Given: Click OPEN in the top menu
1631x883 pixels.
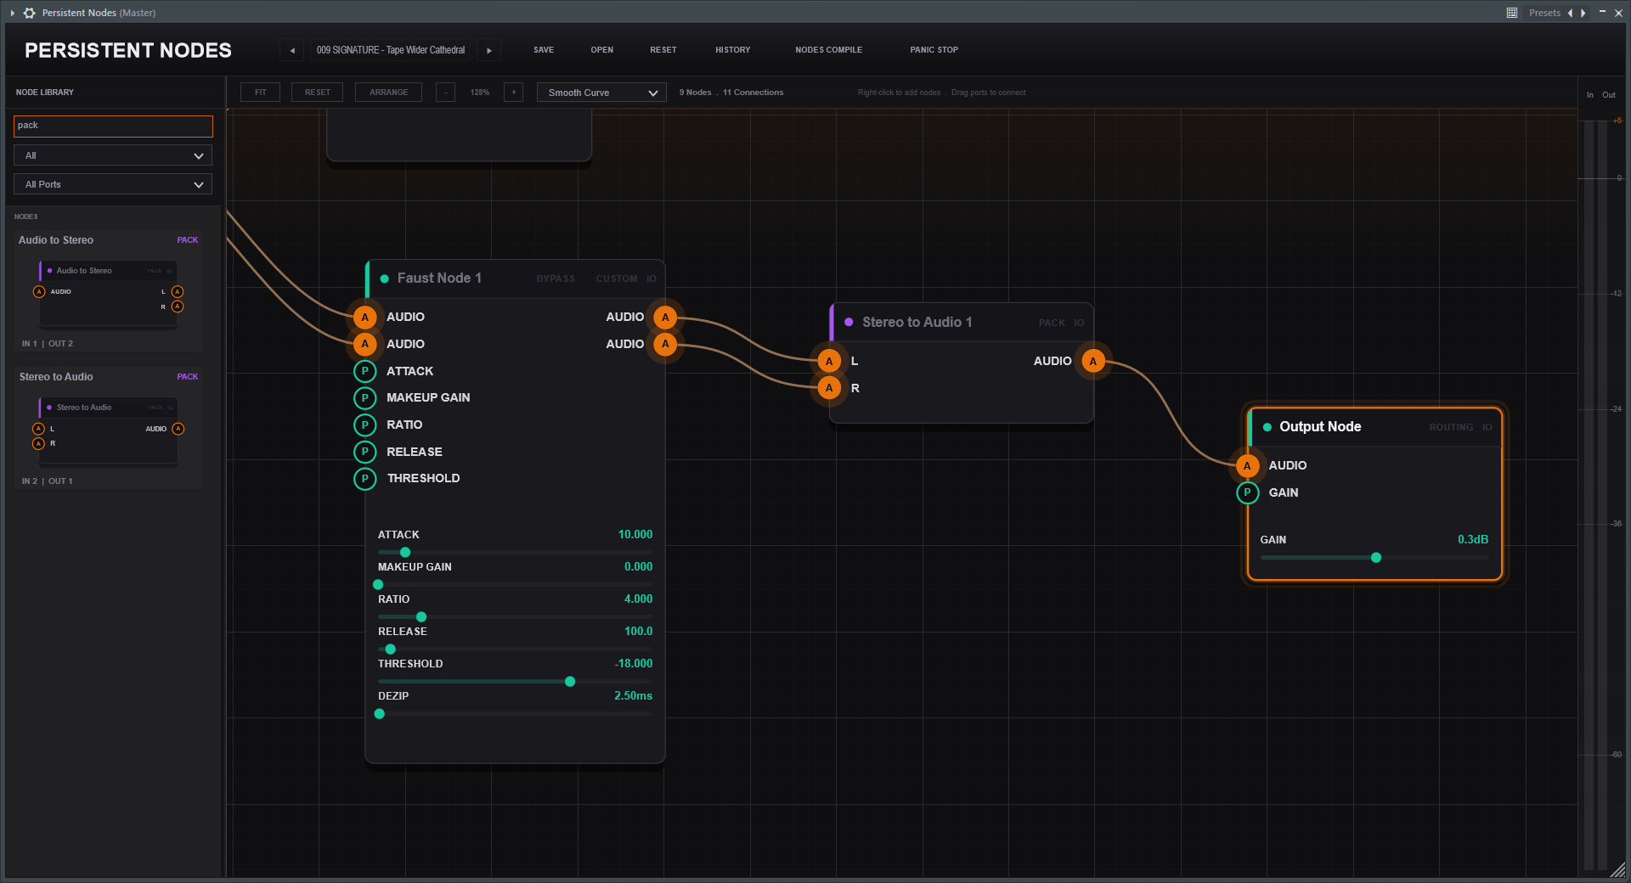Looking at the screenshot, I should (601, 50).
